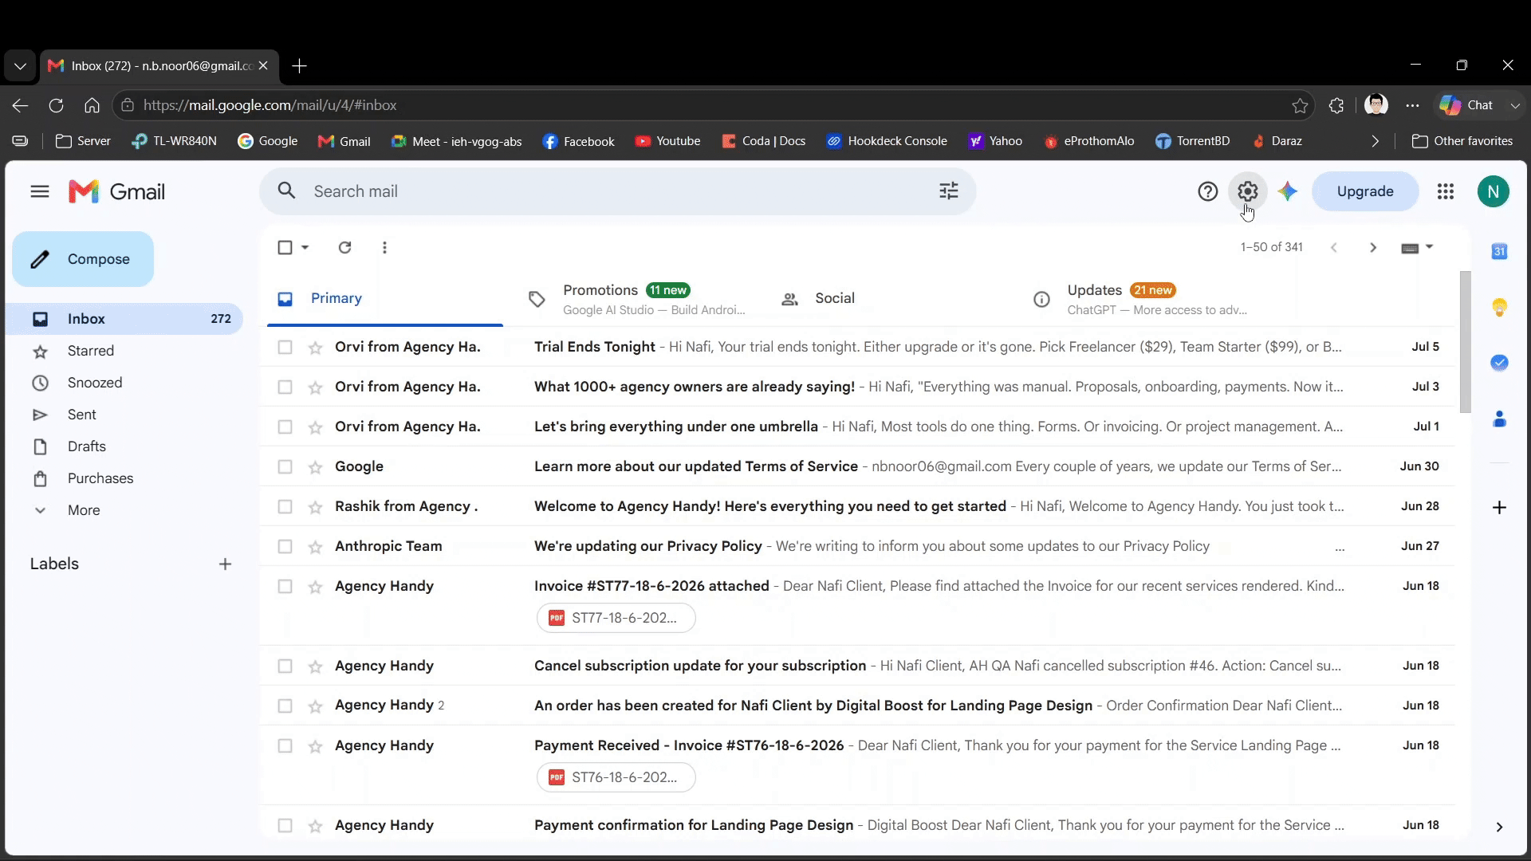Screen dimensions: 1531x861
Task: Open the Starred folder
Action: [90, 351]
